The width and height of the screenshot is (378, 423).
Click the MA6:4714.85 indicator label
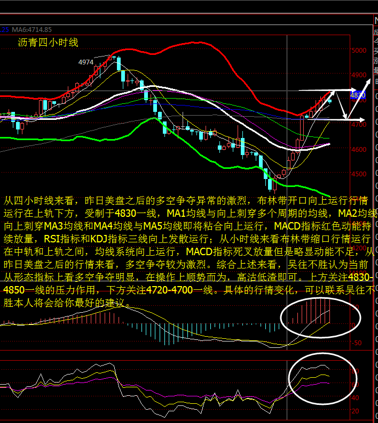pos(31,30)
